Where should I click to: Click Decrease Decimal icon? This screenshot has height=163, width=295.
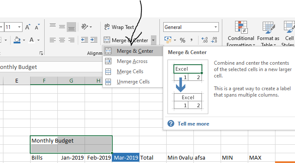click(214, 40)
